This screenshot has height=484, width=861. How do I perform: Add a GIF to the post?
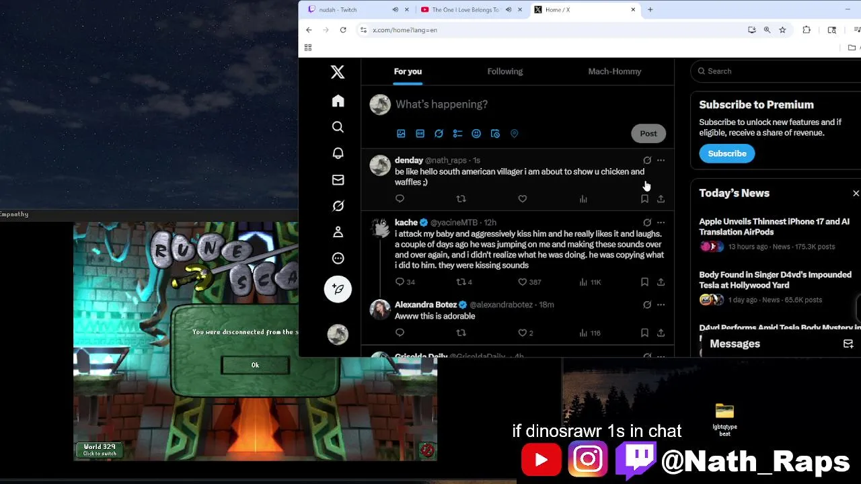420,134
